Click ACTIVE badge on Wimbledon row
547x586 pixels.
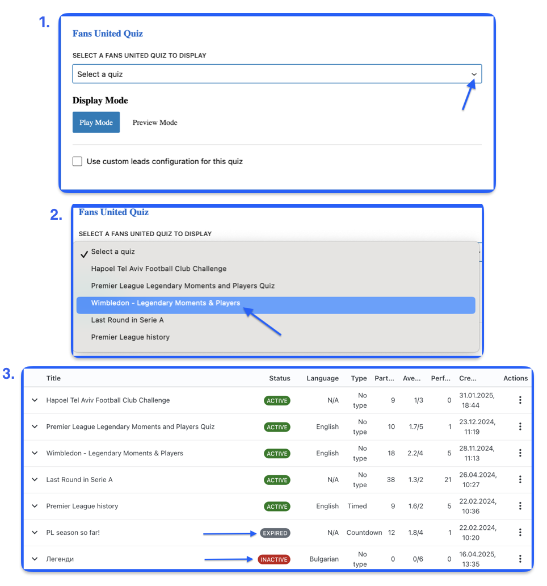point(277,454)
